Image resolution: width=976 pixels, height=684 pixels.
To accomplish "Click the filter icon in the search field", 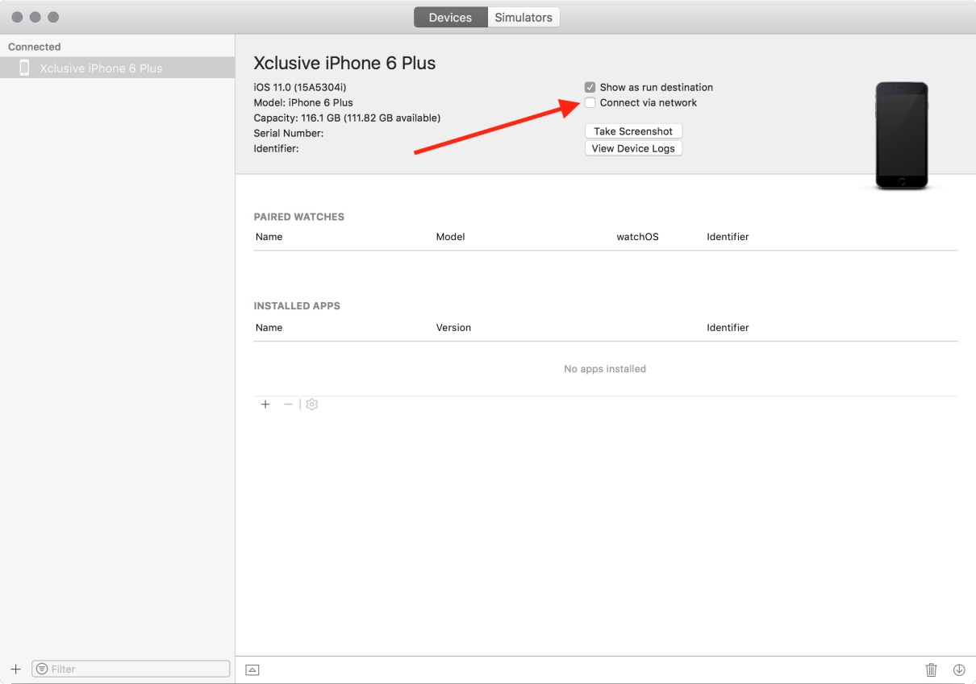I will click(42, 669).
